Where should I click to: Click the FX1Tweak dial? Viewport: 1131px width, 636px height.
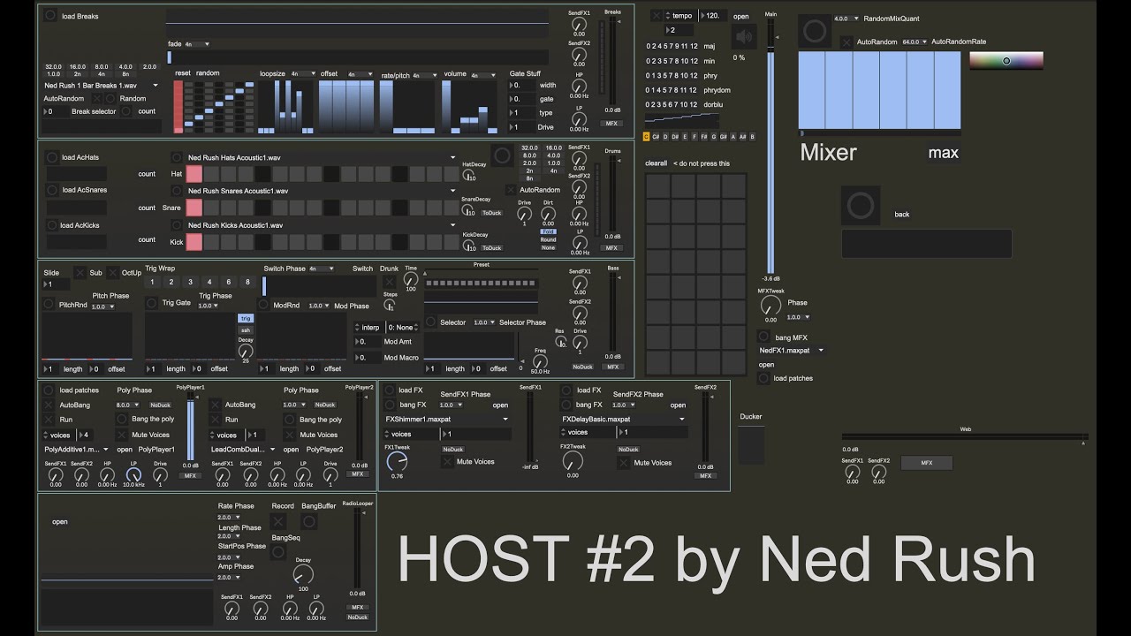pyautogui.click(x=397, y=460)
